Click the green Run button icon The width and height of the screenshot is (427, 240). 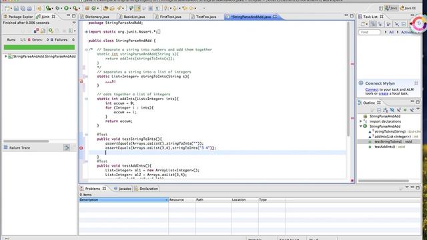(66, 8)
